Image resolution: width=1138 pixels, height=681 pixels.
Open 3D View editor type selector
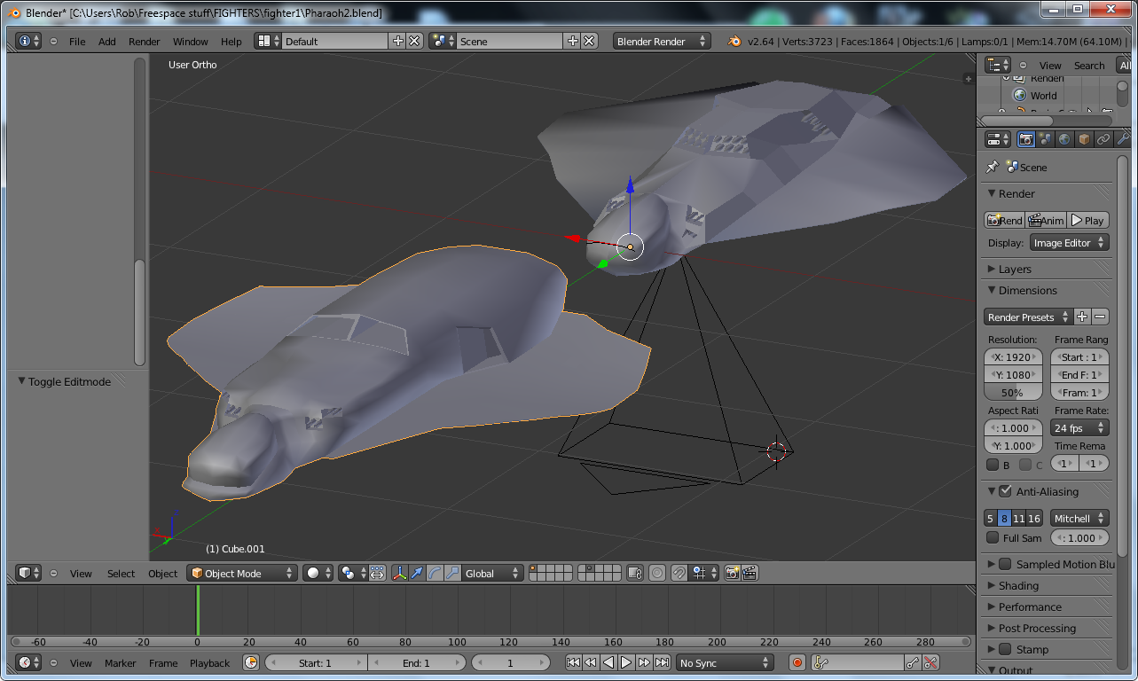pos(28,573)
